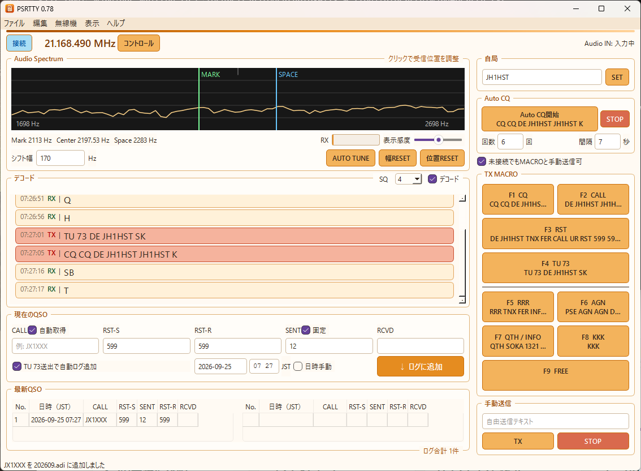Open the 無線機 menu
The image size is (641, 471).
(66, 23)
